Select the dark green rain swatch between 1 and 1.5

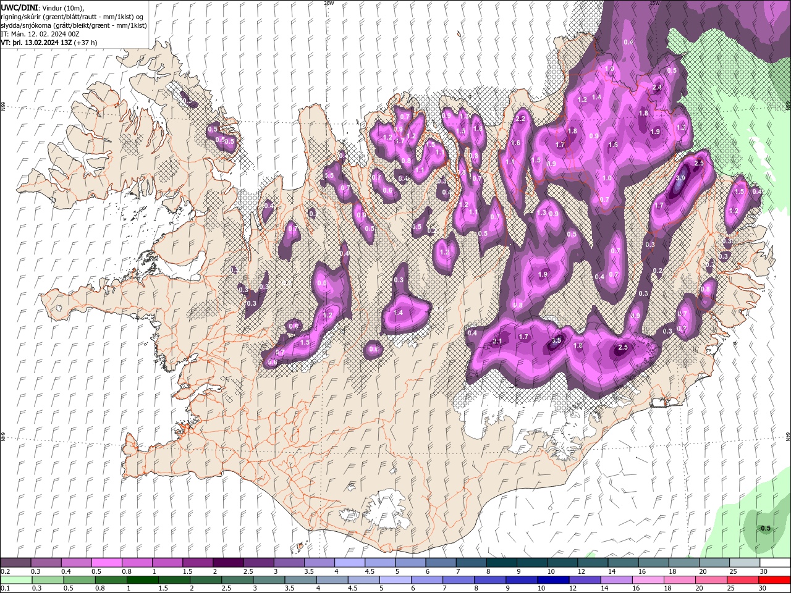(x=142, y=580)
